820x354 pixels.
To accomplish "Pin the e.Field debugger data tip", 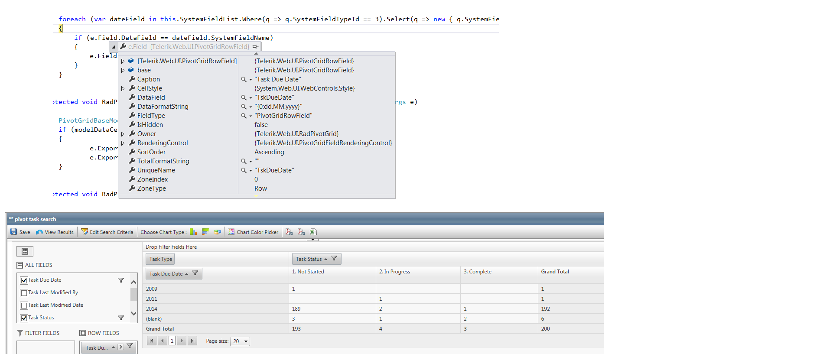I will pyautogui.click(x=256, y=47).
